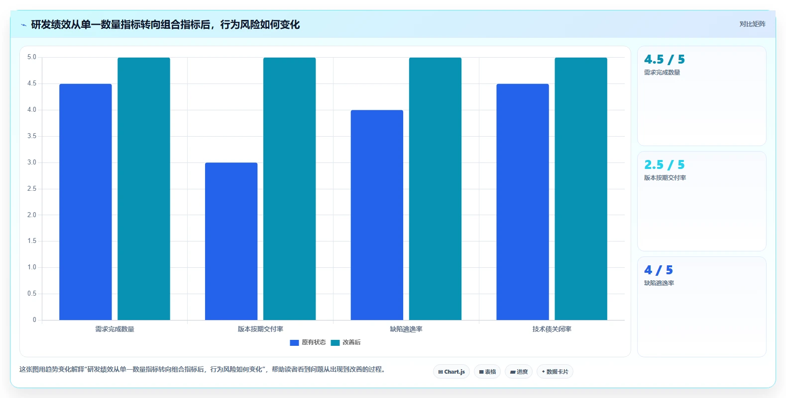Click the 2.5 / 5 版本按期交付率 card

[x=702, y=201]
